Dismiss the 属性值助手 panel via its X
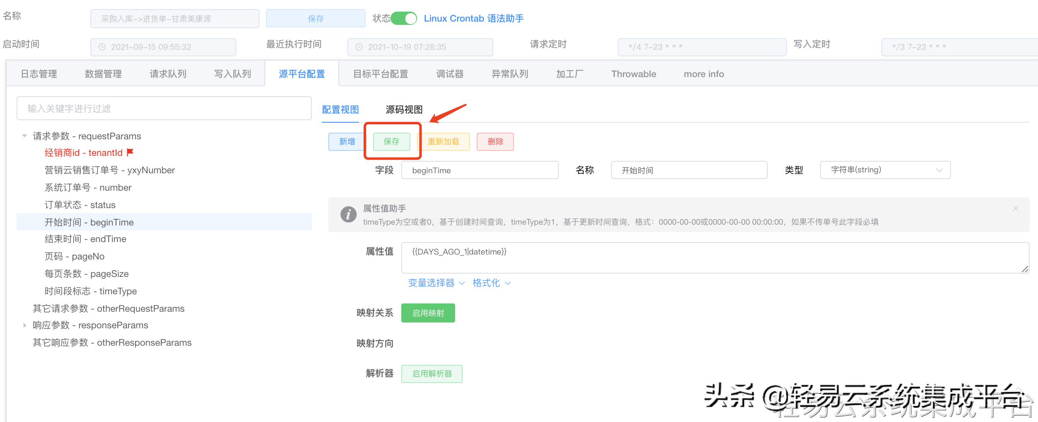Image resolution: width=1038 pixels, height=422 pixels. 1016,209
